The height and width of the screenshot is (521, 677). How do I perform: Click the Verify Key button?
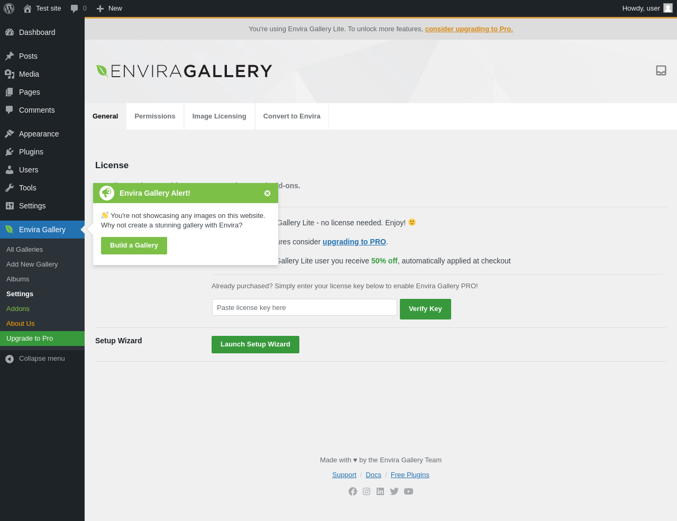425,309
